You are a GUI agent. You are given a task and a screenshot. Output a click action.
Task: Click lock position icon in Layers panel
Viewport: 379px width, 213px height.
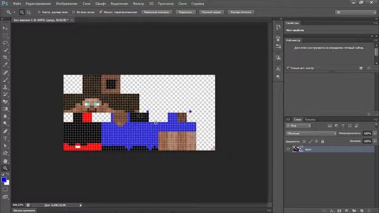316,141
